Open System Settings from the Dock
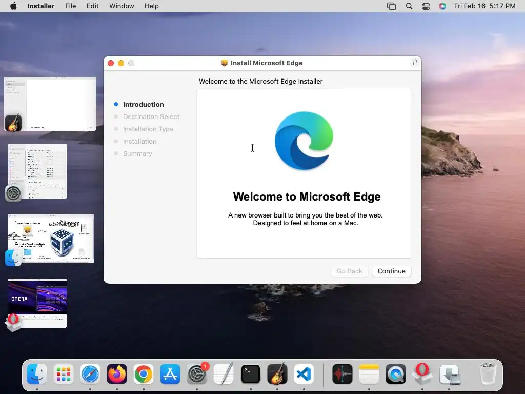Screen dimensions: 525x394 tap(197, 374)
